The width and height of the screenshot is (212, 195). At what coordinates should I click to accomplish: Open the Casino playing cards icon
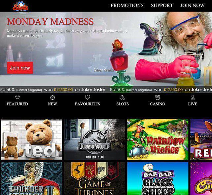[x=158, y=97]
